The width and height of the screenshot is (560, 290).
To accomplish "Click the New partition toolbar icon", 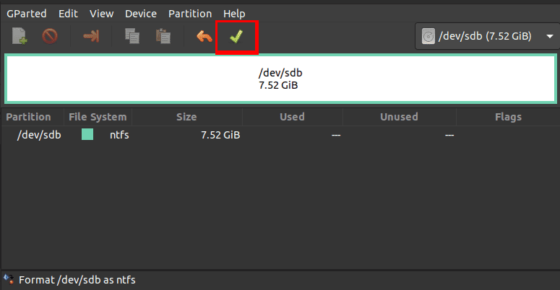I will pyautogui.click(x=20, y=36).
